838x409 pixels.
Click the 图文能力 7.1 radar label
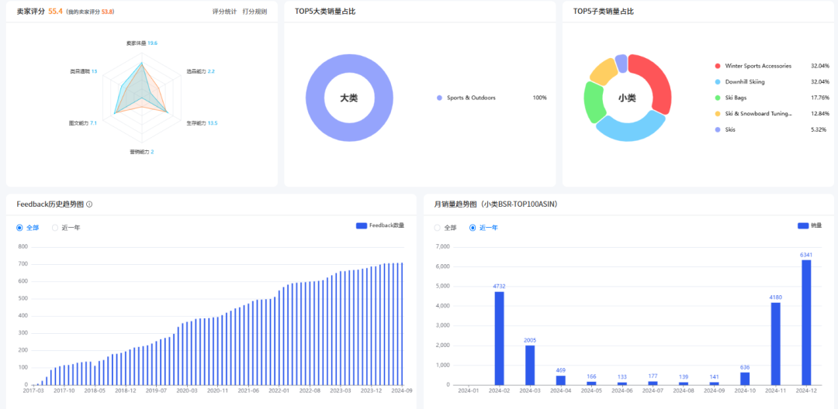[x=83, y=123]
